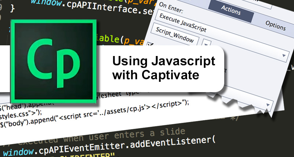Switch to the Options tab
This screenshot has height=157, width=294.
coord(275,25)
